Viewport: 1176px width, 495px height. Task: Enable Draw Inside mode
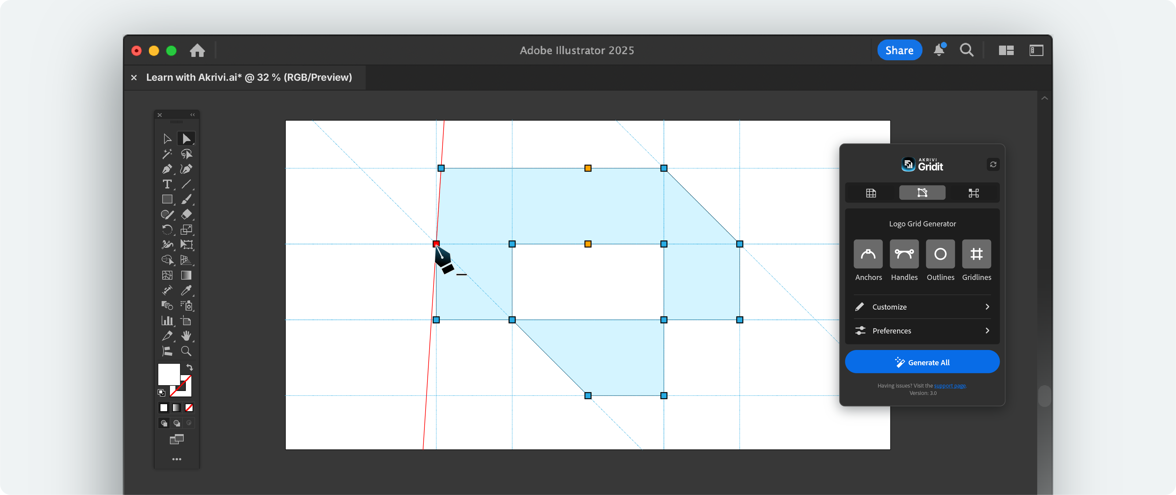[189, 423]
